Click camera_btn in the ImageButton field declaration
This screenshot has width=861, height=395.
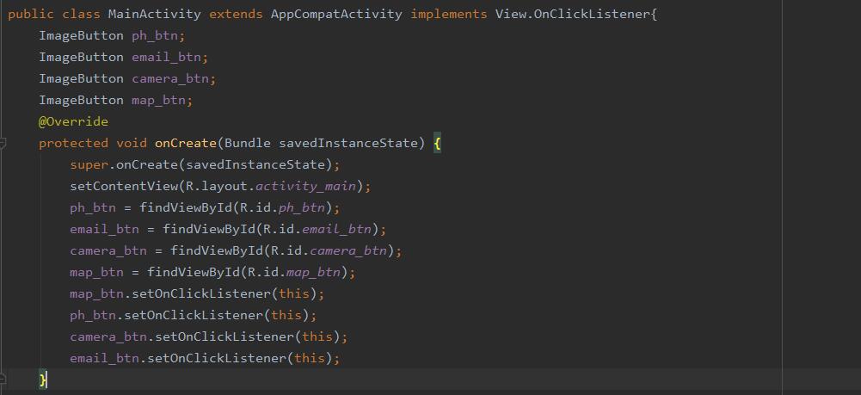[x=170, y=78]
